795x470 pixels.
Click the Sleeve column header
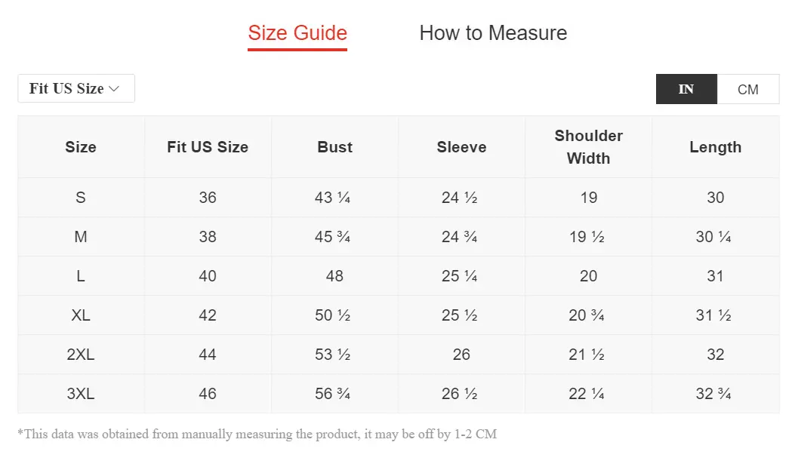click(x=461, y=147)
